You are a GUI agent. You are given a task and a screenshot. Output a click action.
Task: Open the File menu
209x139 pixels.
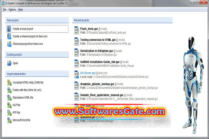(5, 10)
